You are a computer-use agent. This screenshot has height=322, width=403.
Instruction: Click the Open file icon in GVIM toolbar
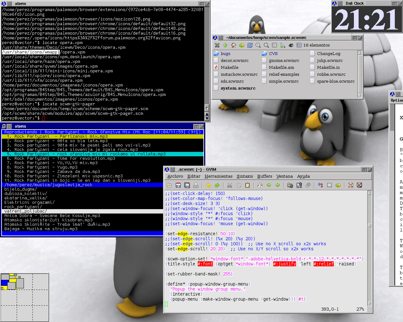169,185
